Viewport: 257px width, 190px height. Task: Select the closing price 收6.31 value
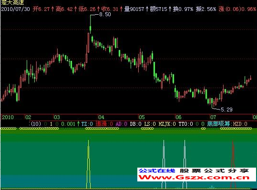[110, 9]
